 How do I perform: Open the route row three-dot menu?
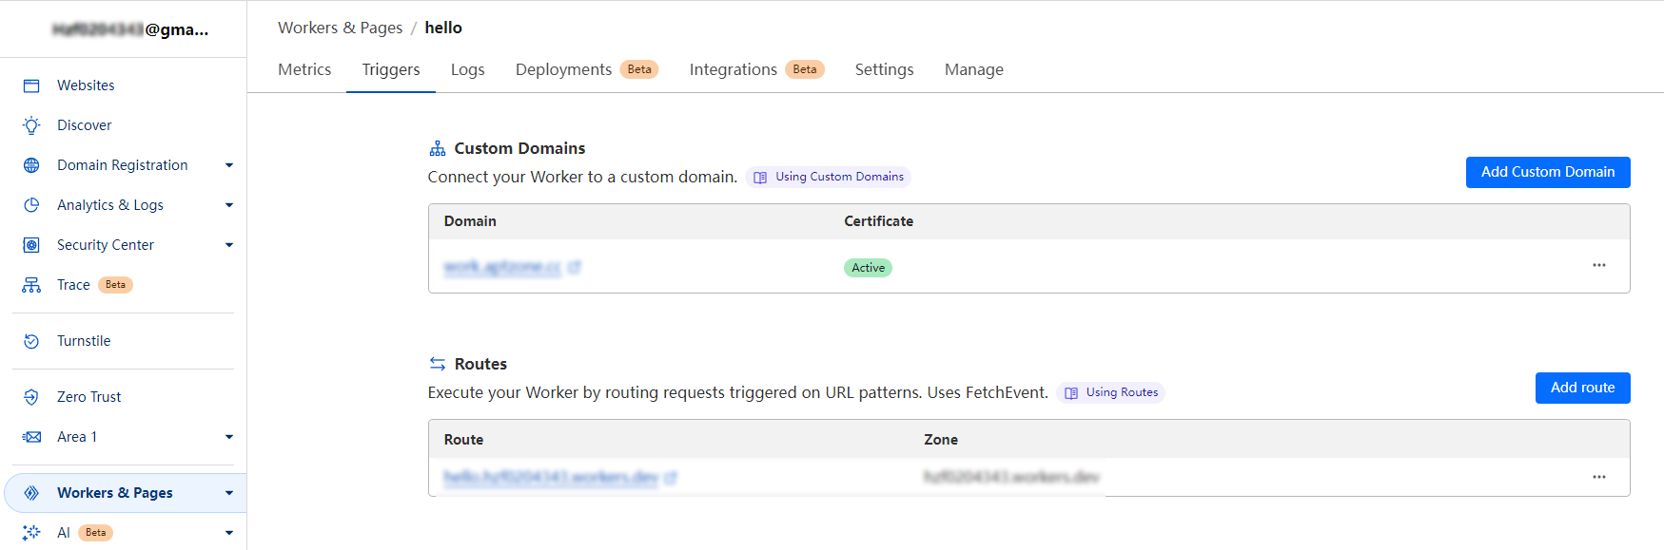[x=1598, y=477]
